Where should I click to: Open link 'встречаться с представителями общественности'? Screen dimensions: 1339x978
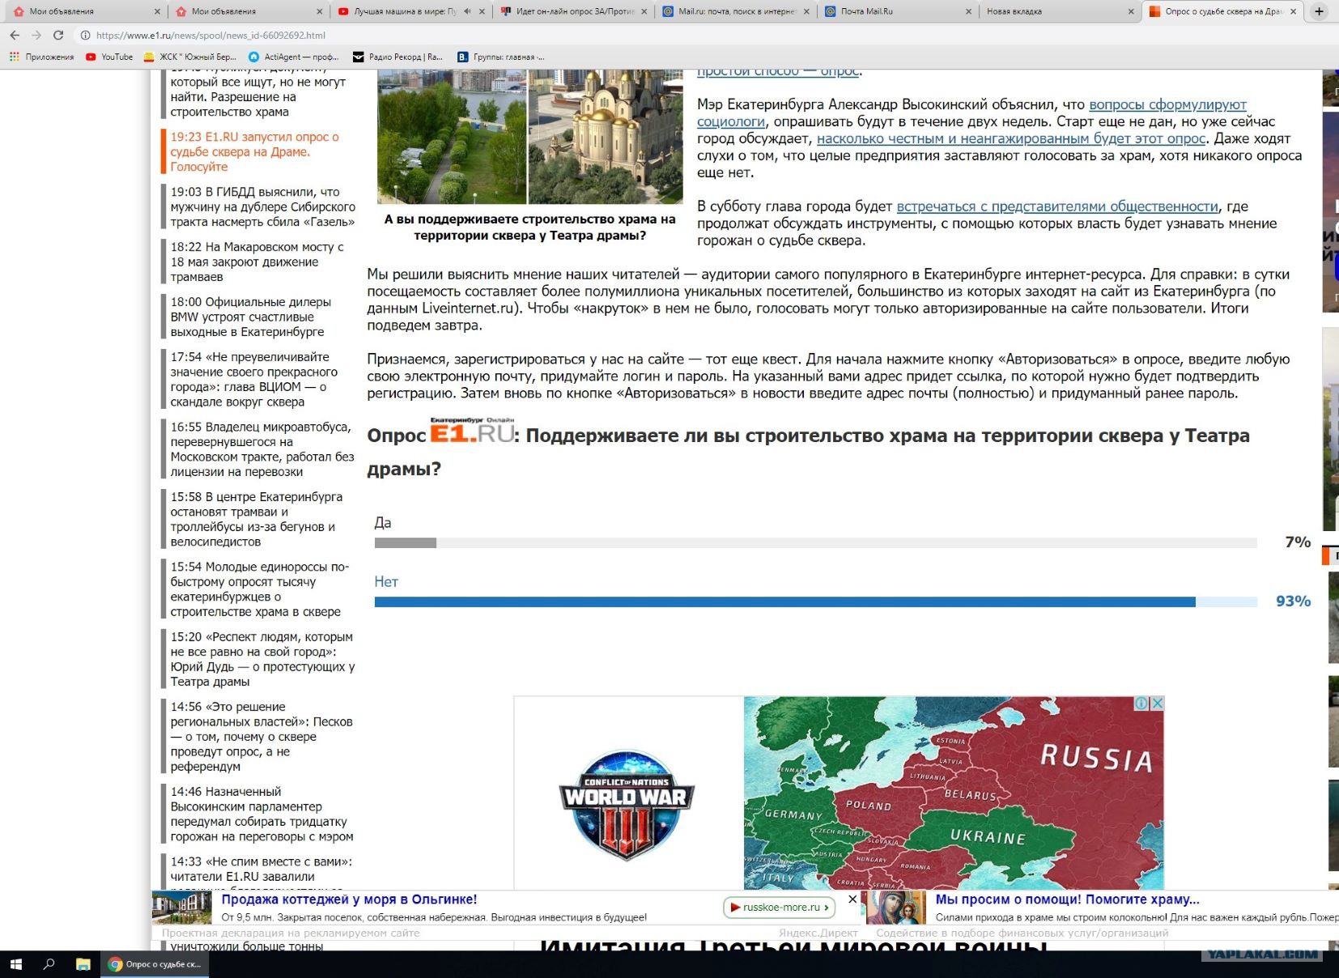tap(1057, 206)
